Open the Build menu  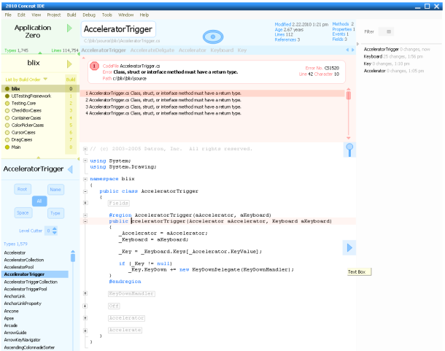[71, 15]
